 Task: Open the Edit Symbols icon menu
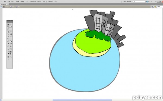[x=155, y=7]
